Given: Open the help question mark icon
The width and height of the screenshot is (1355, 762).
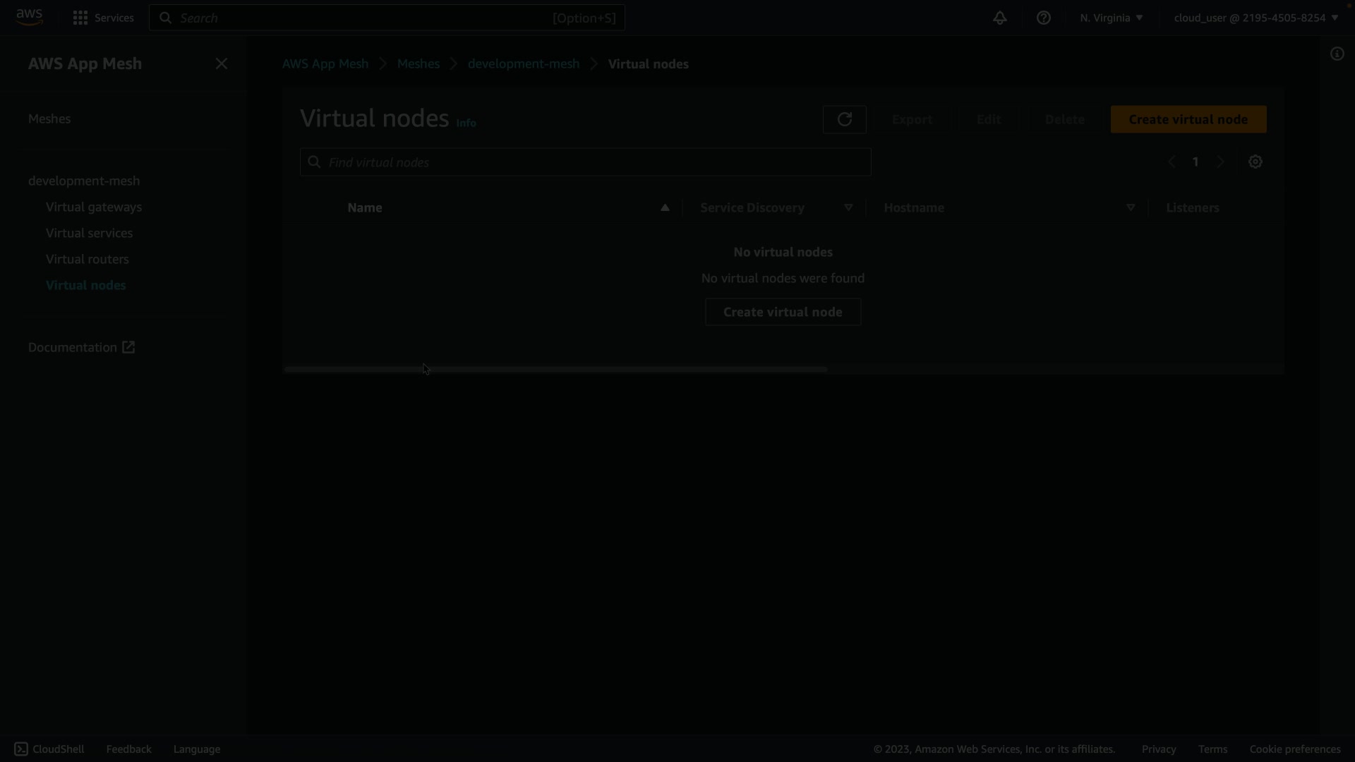Looking at the screenshot, I should (x=1043, y=18).
